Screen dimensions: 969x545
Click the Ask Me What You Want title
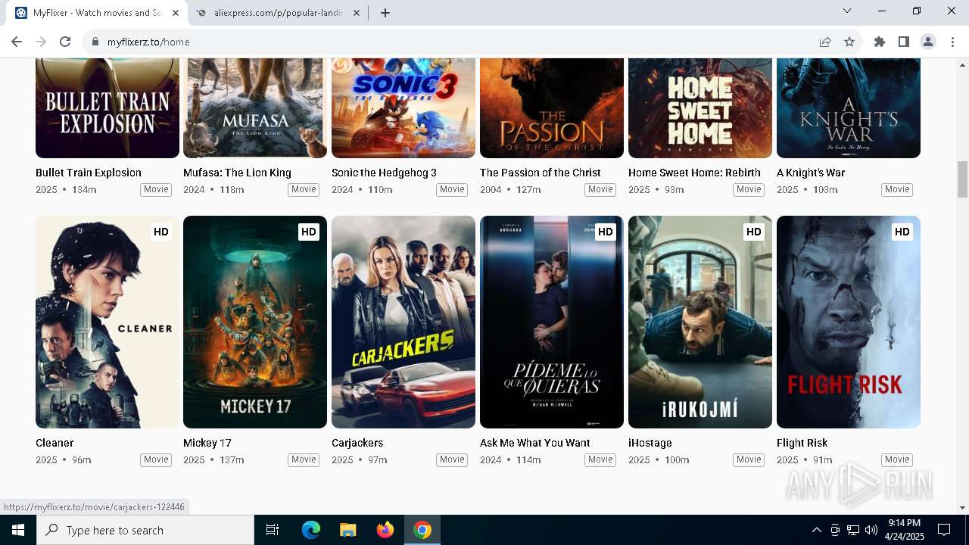coord(535,443)
